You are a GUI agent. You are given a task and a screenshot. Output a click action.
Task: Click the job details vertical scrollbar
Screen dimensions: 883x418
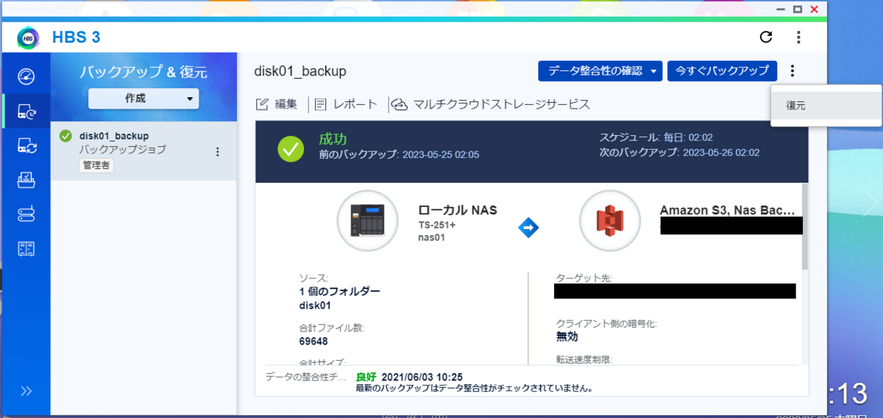(x=804, y=226)
